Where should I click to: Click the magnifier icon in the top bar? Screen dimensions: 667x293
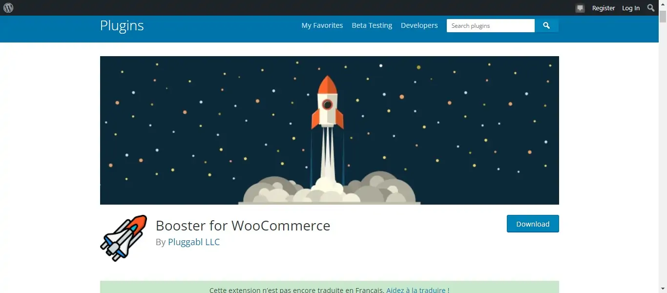(x=651, y=8)
